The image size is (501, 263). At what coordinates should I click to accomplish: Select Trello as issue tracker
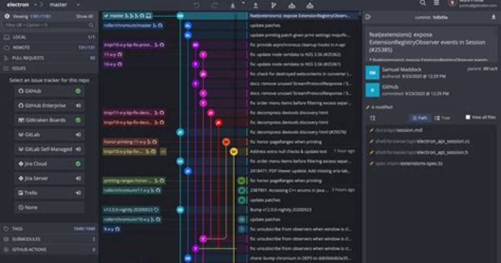tap(49, 193)
